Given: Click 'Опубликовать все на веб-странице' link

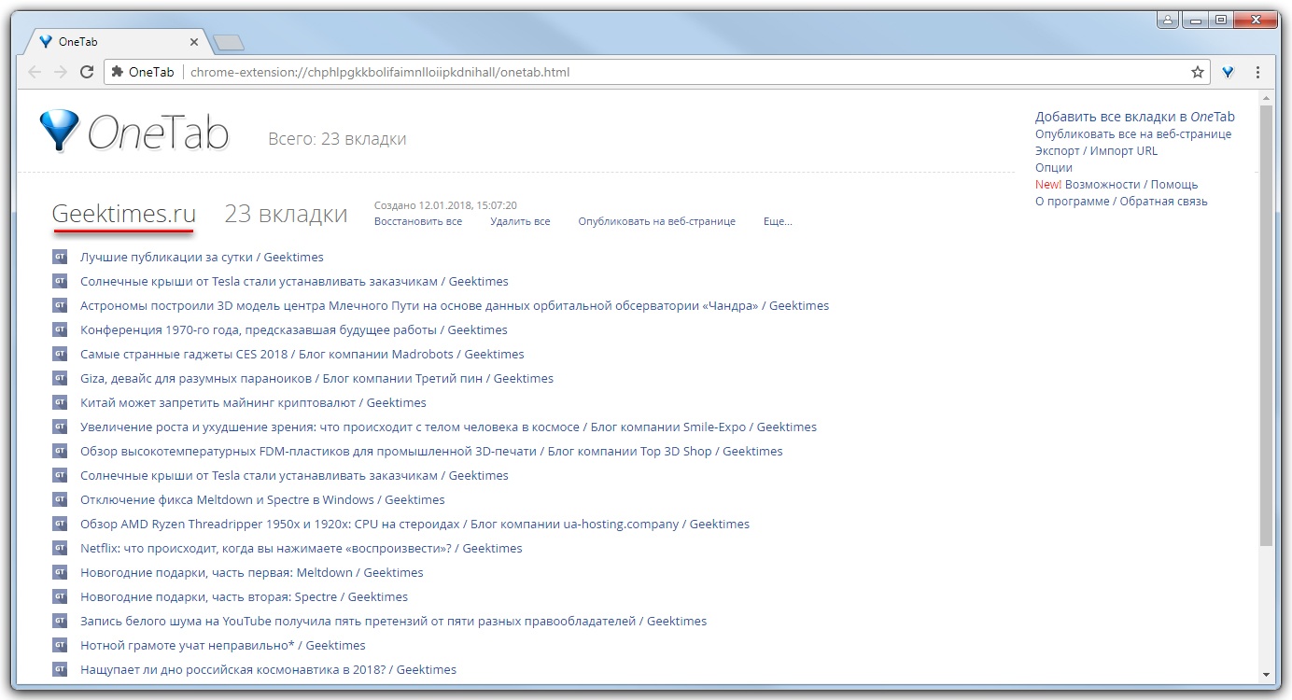Looking at the screenshot, I should pyautogui.click(x=1133, y=133).
